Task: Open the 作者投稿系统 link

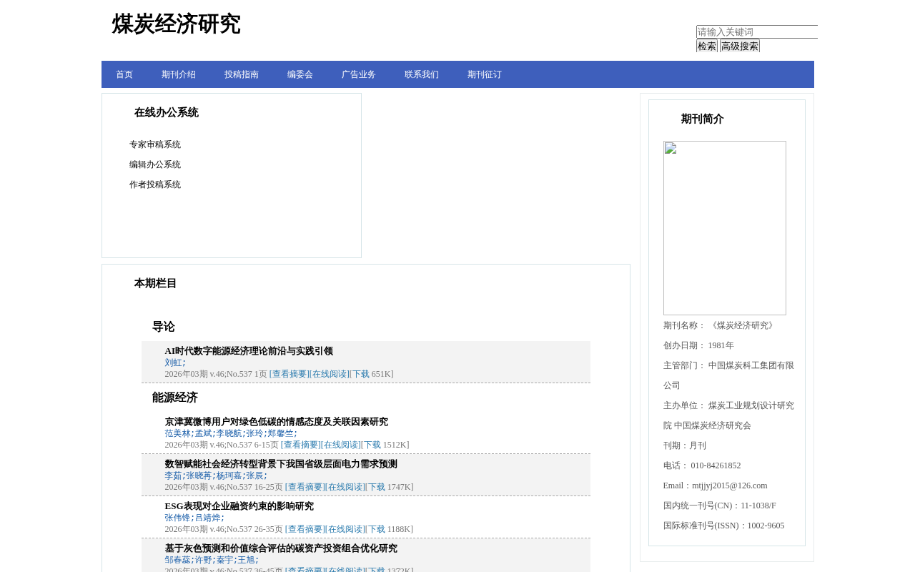Action: tap(155, 184)
